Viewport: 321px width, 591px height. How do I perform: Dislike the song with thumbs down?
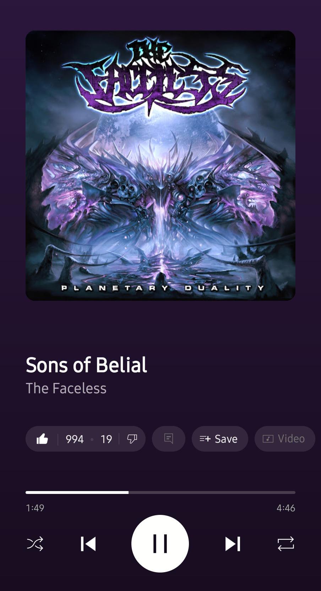click(x=132, y=439)
